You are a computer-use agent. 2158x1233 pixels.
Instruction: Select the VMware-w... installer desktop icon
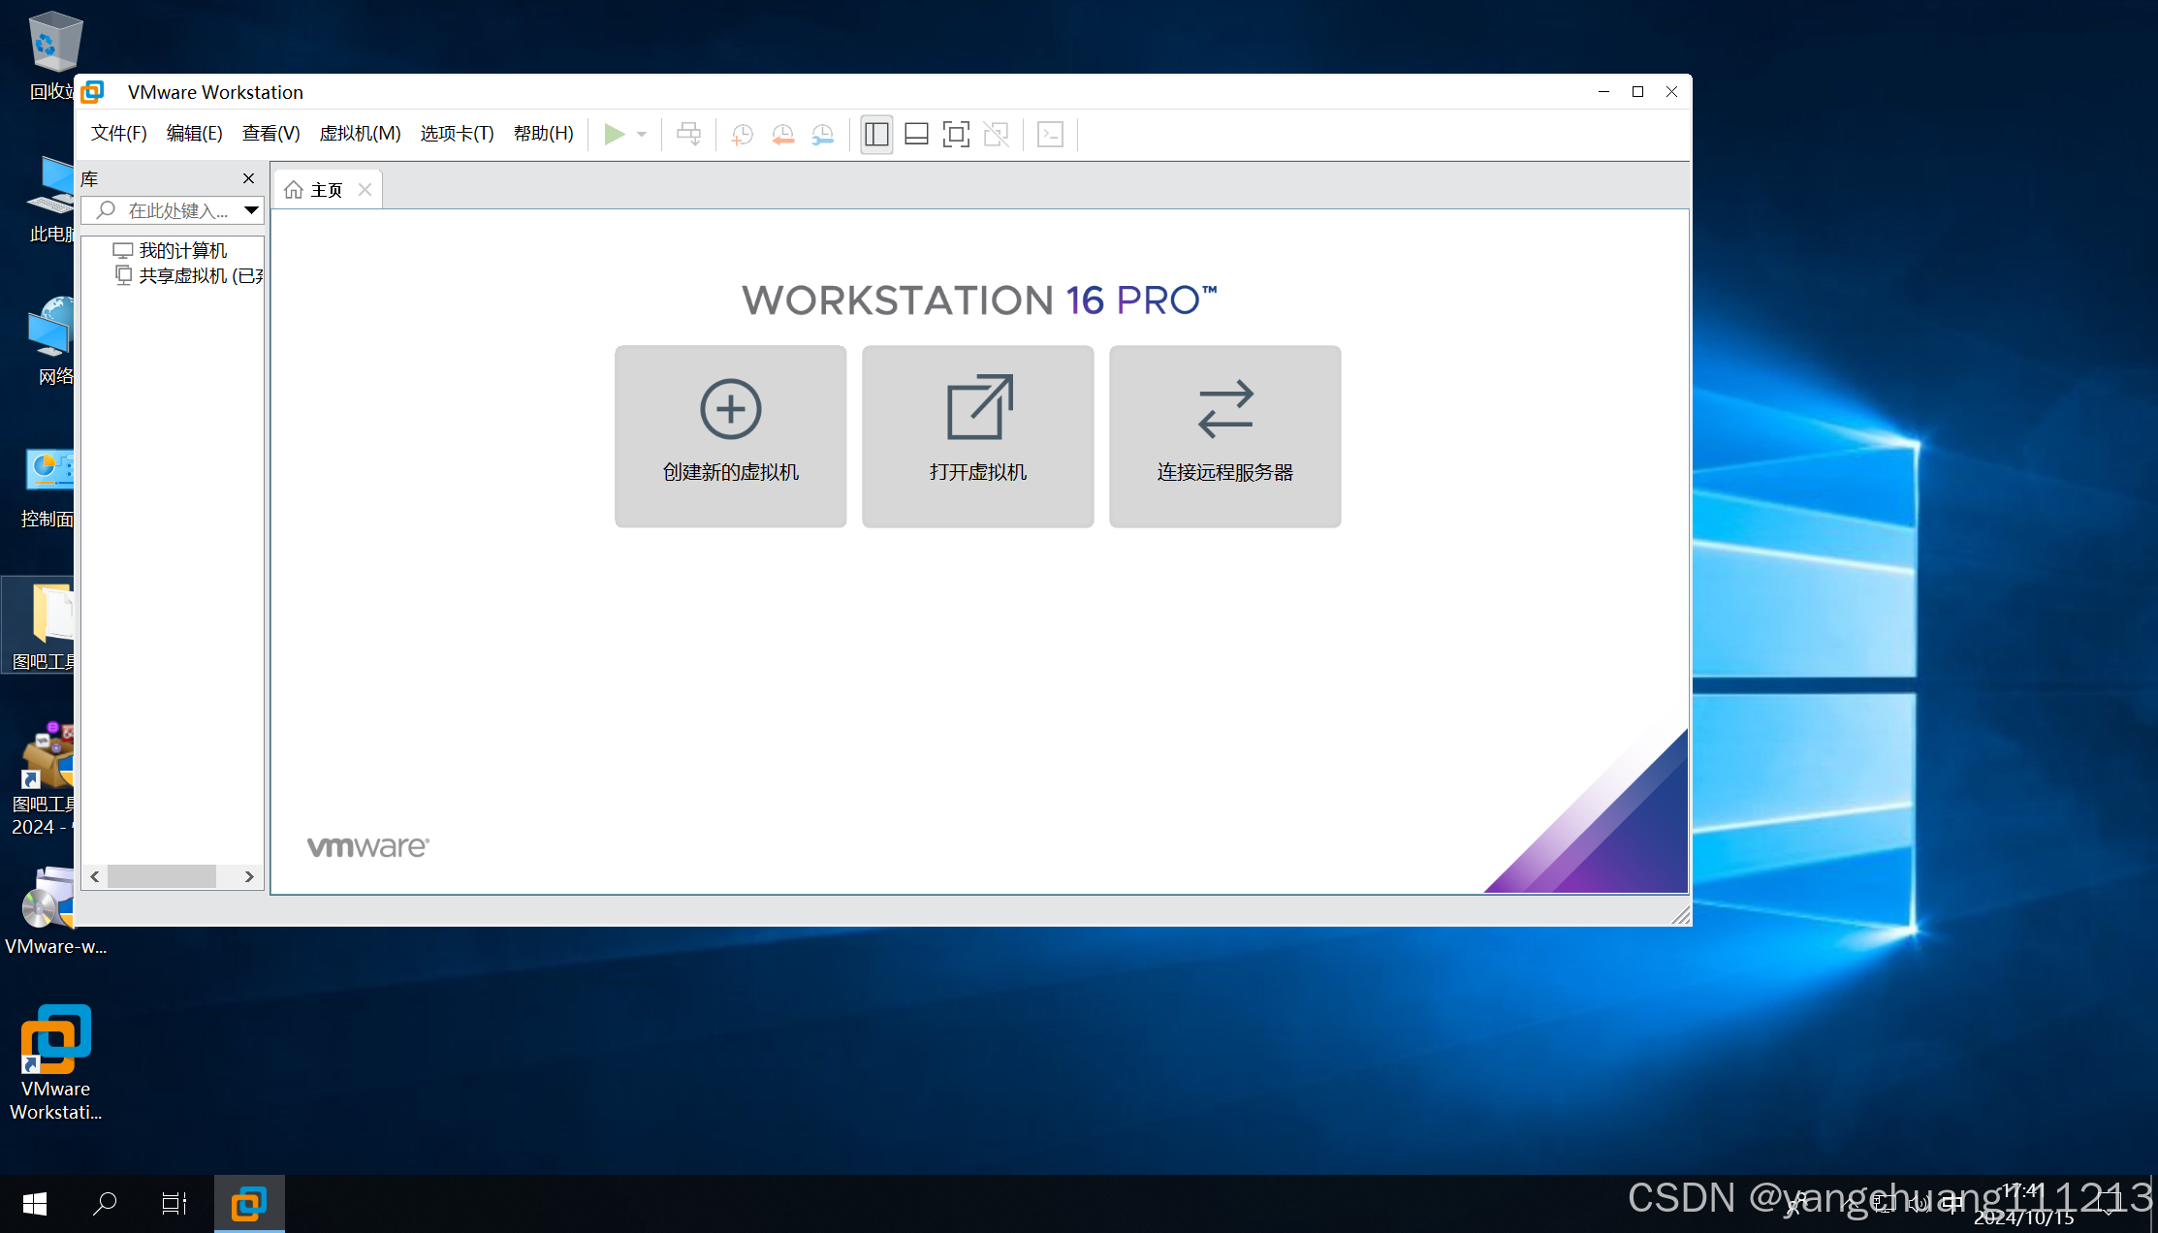pyautogui.click(x=55, y=911)
